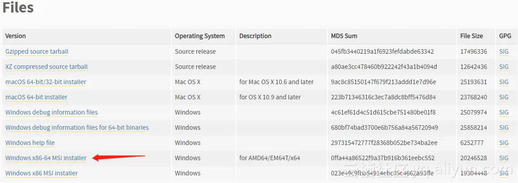This screenshot has height=183, width=518.
Task: Download the Windows help file
Action: pyautogui.click(x=30, y=143)
